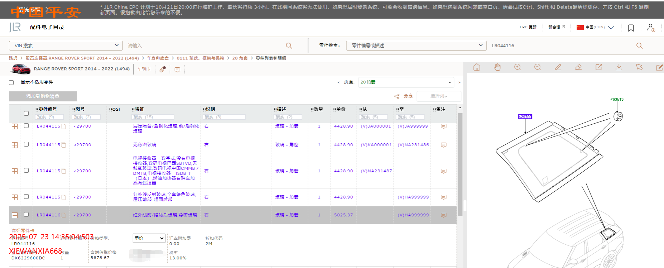The height and width of the screenshot is (268, 664).
Task: Click the parts table vertical scrollbar
Action: point(460,165)
